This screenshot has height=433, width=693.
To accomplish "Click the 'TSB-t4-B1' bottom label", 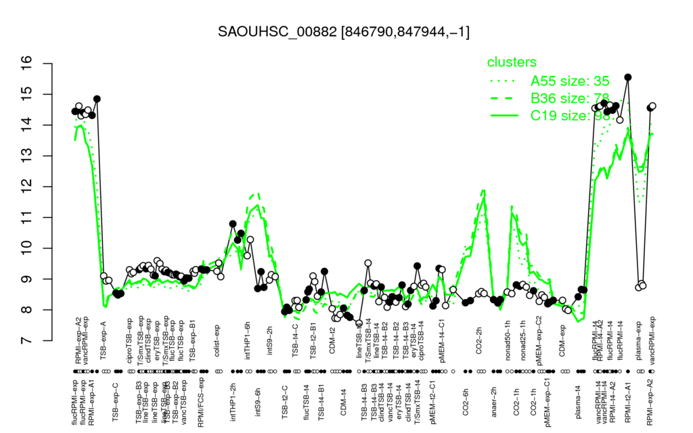I will (321, 401).
